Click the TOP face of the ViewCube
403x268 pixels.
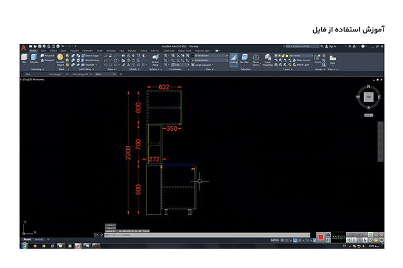[369, 97]
